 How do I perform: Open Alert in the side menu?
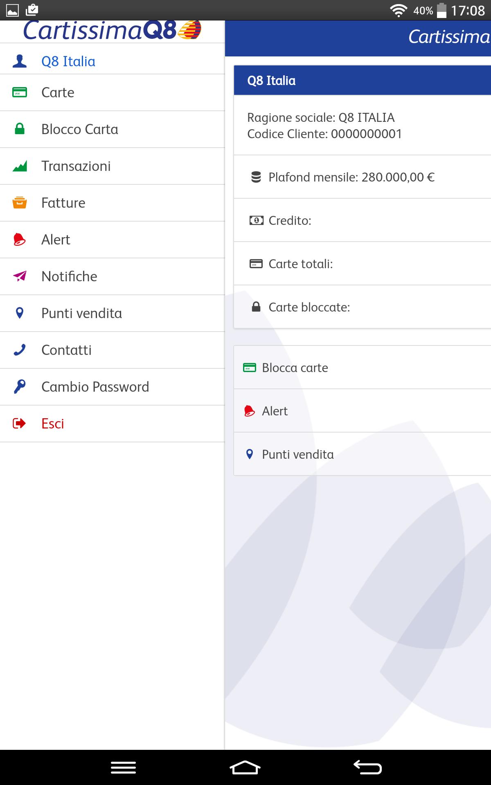tap(113, 240)
